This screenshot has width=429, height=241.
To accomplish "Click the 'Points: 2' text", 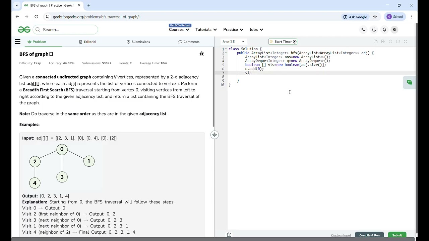I will pyautogui.click(x=125, y=63).
